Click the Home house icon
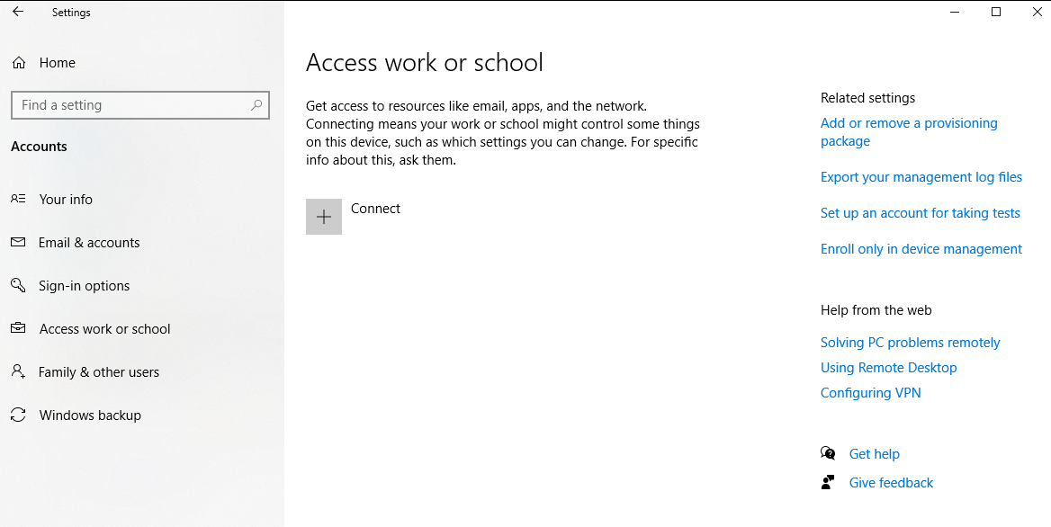Image resolution: width=1051 pixels, height=527 pixels. point(19,63)
